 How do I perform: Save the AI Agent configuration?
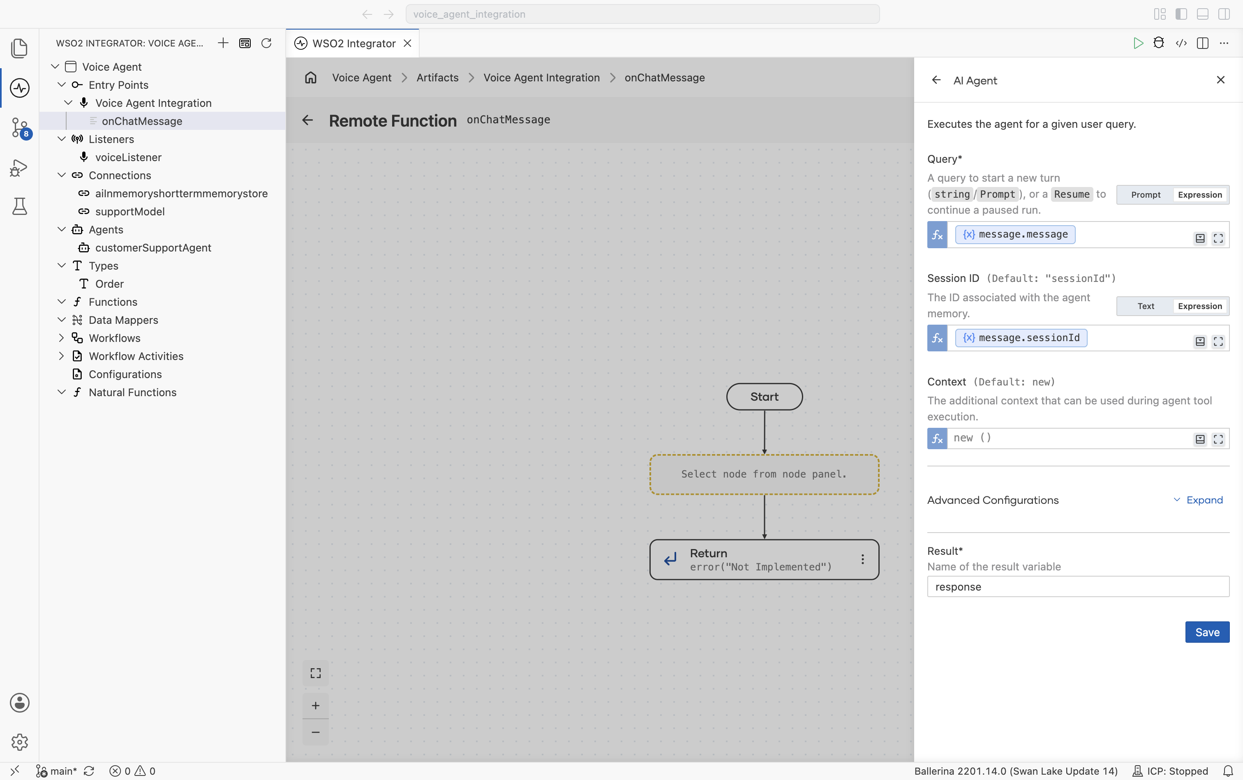coord(1207,632)
